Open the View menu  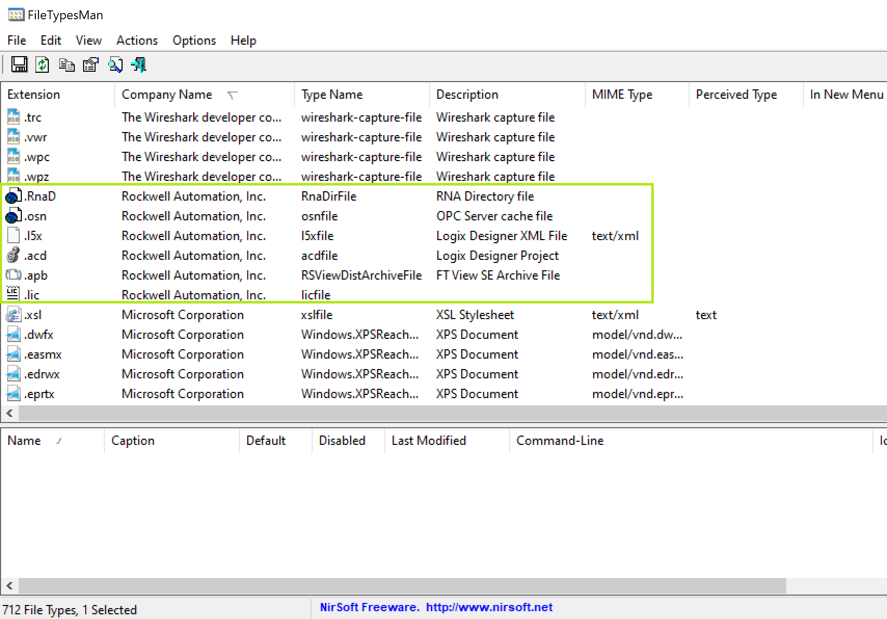pos(88,40)
